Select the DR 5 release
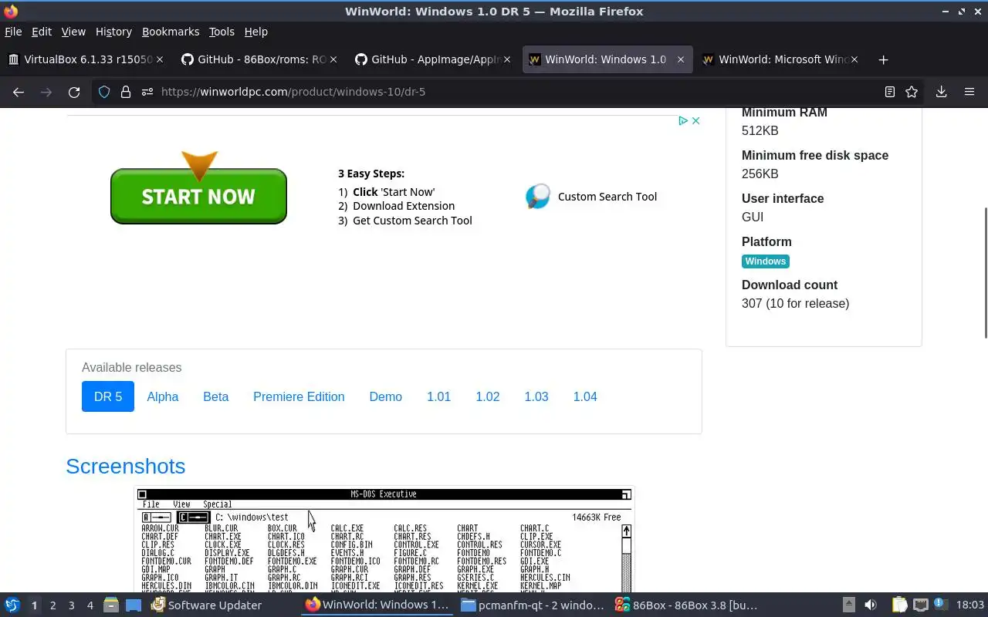The height and width of the screenshot is (617, 988). 108,396
